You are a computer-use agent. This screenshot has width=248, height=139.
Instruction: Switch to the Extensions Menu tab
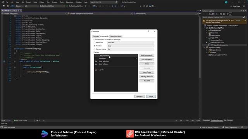pyautogui.click(x=115, y=36)
